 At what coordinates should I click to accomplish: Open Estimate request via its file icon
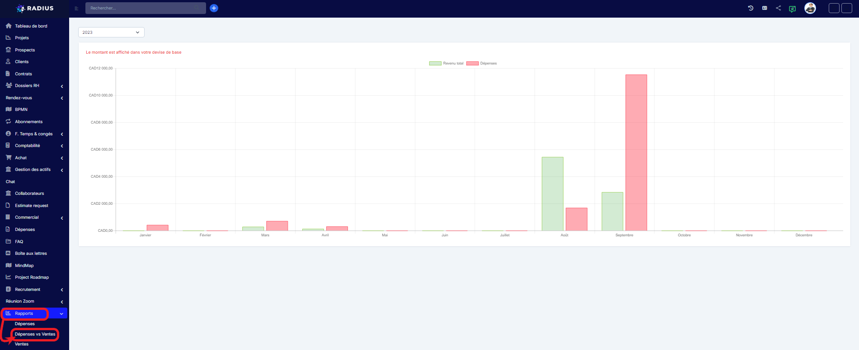click(8, 205)
